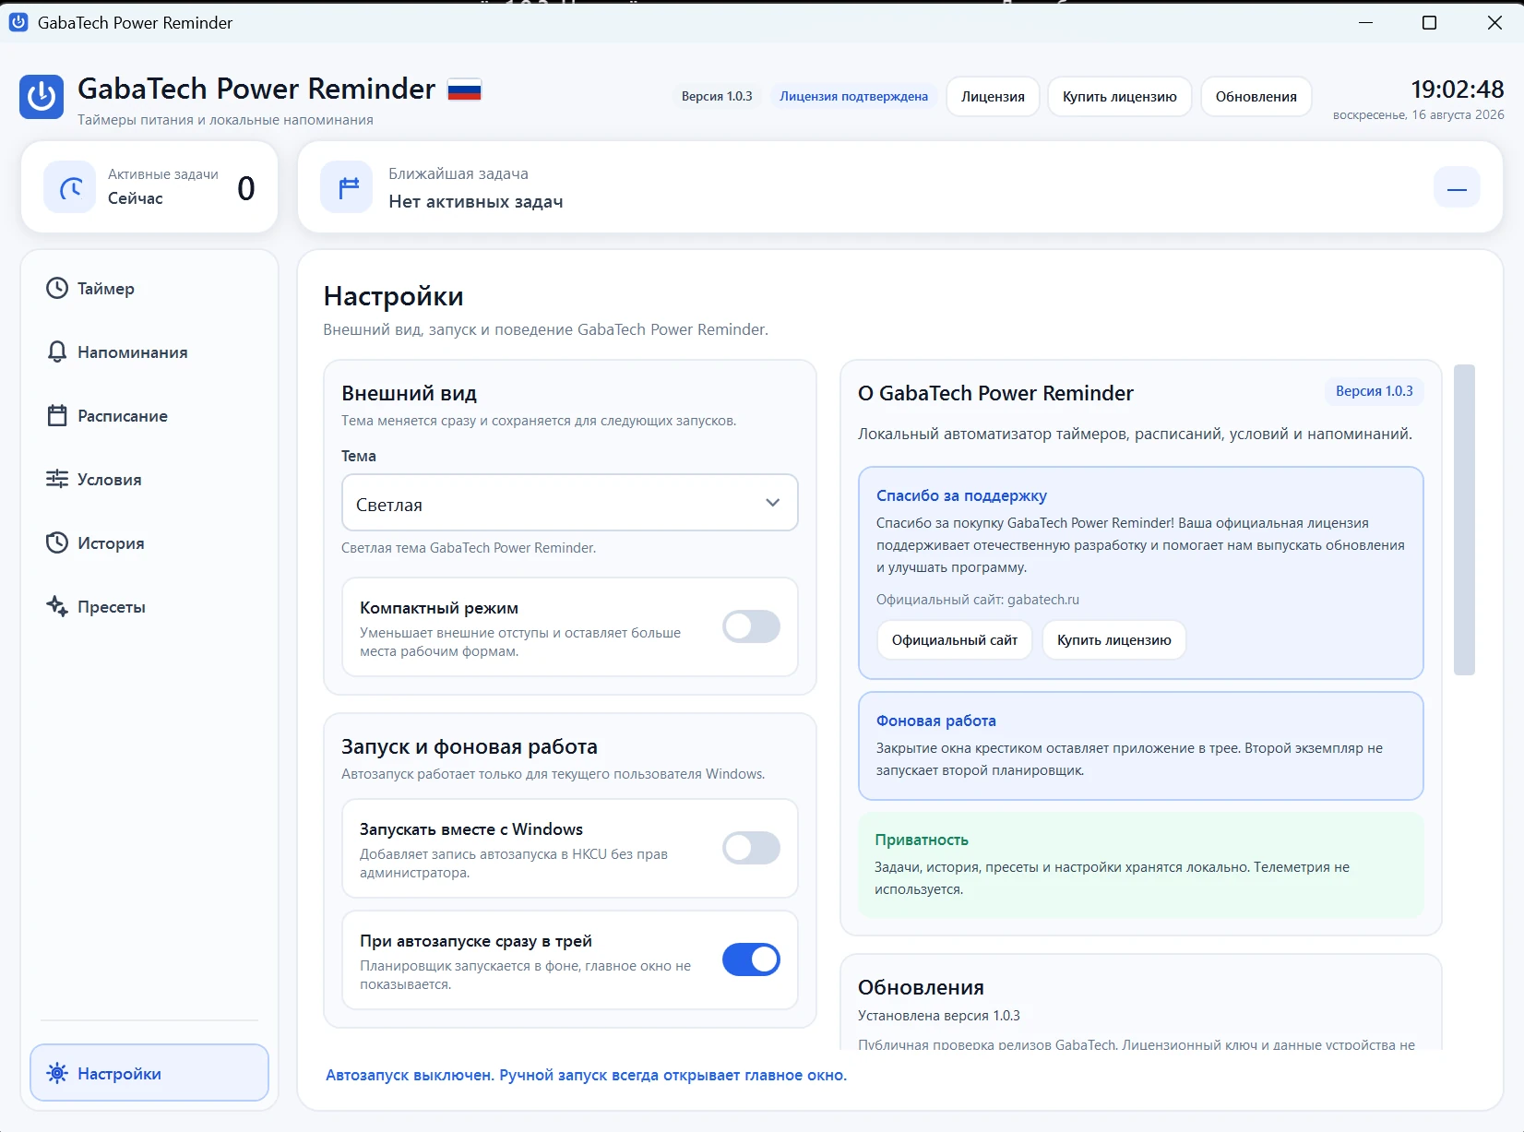The height and width of the screenshot is (1132, 1524).
Task: Click the Запуск и фоновая работа heading
Action: coord(469,746)
